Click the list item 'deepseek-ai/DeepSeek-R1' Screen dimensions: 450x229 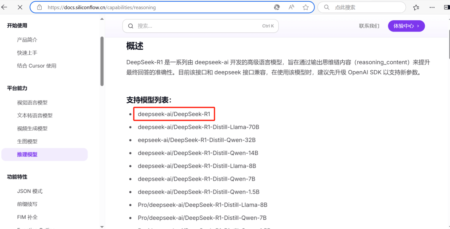pos(174,114)
